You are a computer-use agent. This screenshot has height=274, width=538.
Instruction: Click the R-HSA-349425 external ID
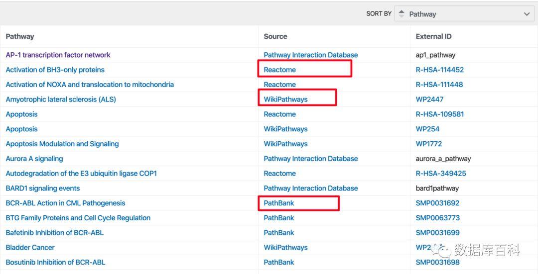(440, 174)
